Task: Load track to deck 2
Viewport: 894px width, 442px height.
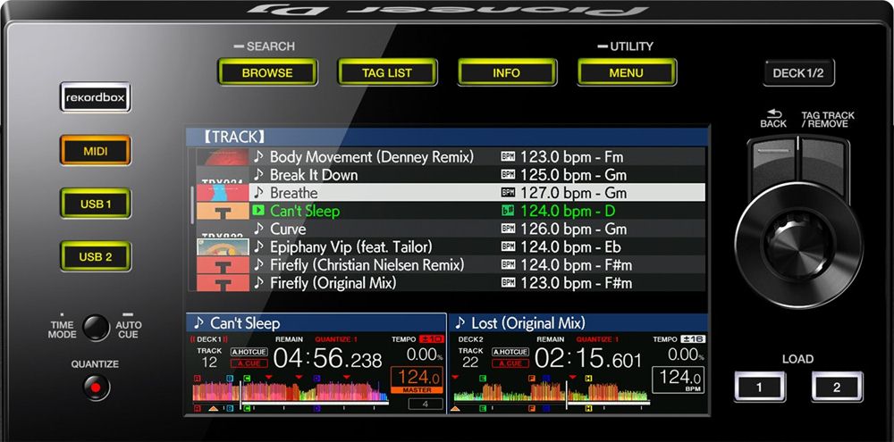Action: [x=837, y=387]
